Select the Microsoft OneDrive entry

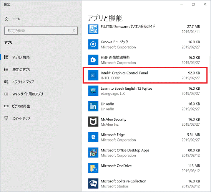click(144, 168)
